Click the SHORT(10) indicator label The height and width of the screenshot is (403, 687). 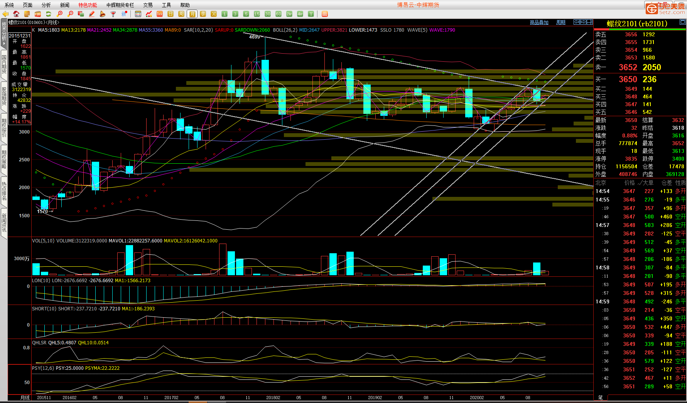44,309
